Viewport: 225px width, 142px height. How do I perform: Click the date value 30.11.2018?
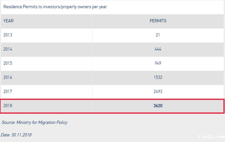pos(21,135)
